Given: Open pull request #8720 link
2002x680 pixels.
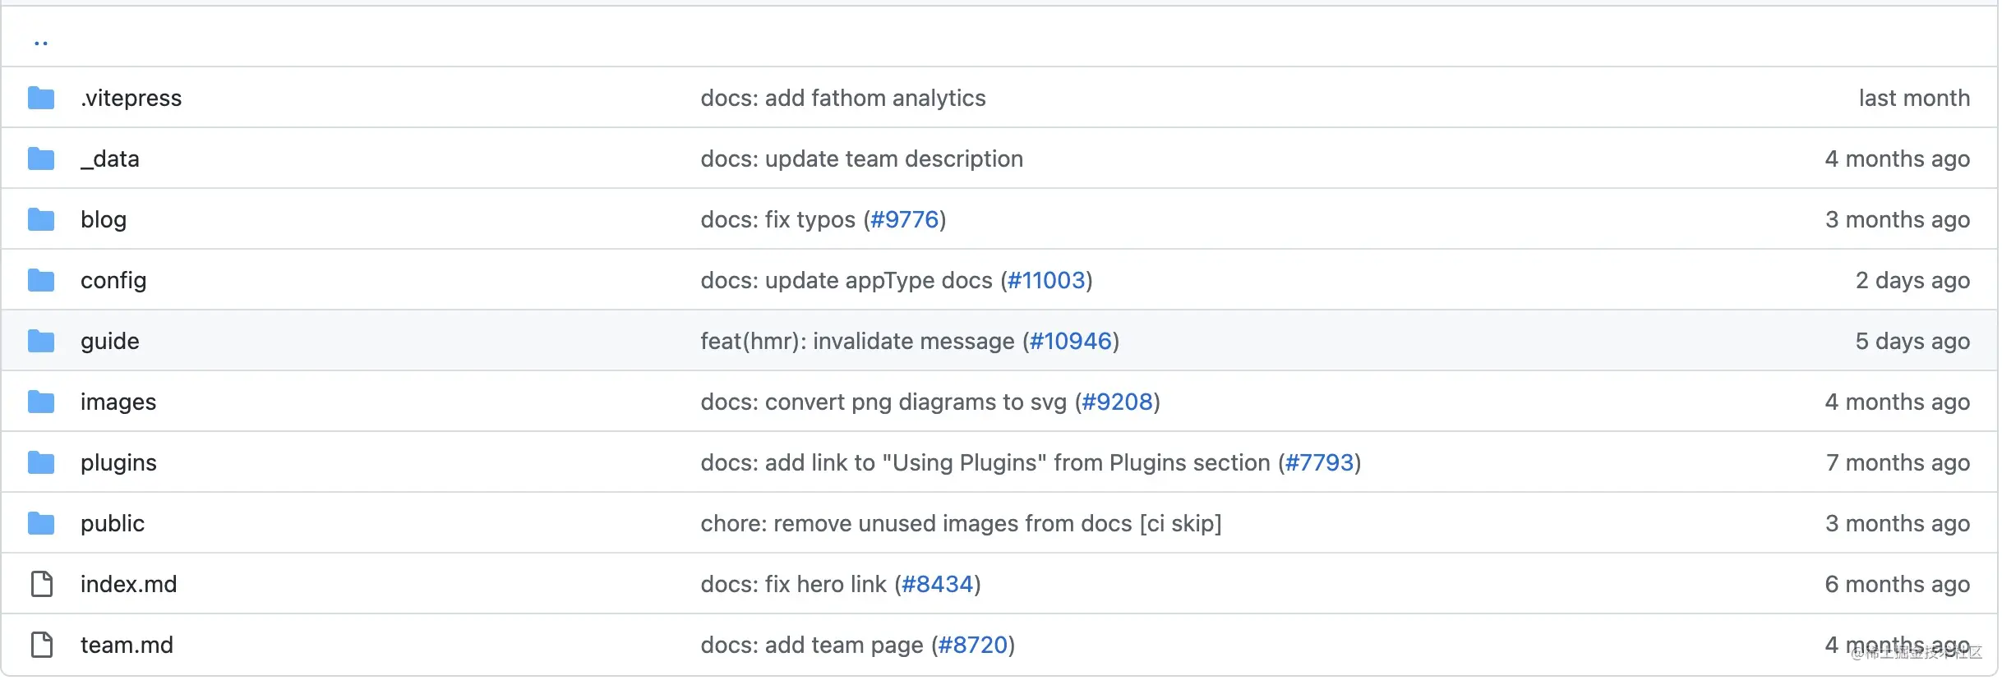Looking at the screenshot, I should coord(972,646).
